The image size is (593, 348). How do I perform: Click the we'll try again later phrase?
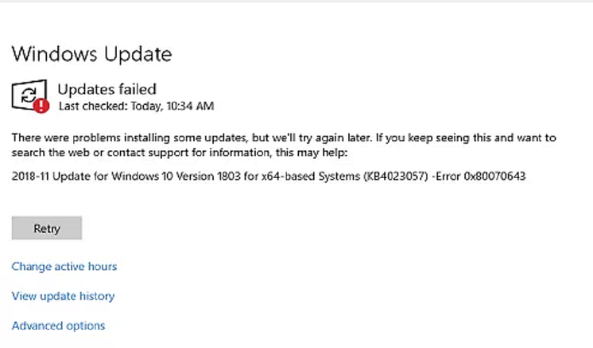pyautogui.click(x=322, y=137)
